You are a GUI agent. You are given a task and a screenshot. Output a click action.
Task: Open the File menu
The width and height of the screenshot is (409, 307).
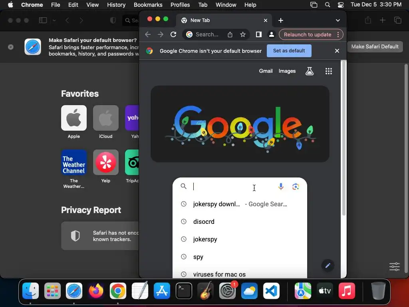pos(56,5)
